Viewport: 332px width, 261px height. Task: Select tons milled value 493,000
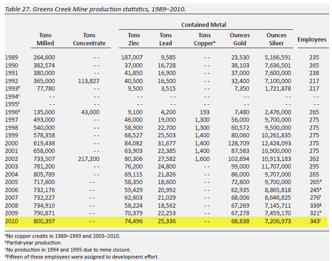[x=44, y=120]
